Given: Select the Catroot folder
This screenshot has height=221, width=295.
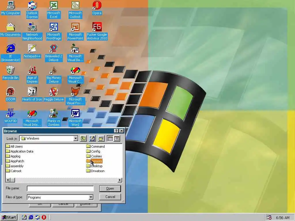Looking at the screenshot, I should pos(14,171).
